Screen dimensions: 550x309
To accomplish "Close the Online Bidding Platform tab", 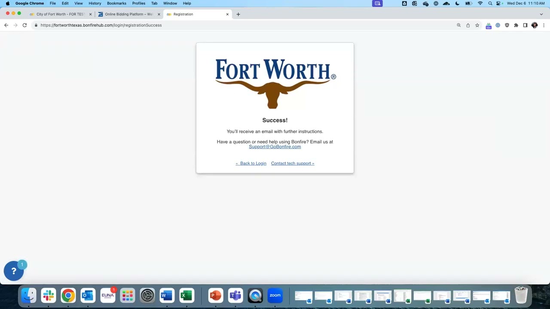I will pyautogui.click(x=159, y=14).
